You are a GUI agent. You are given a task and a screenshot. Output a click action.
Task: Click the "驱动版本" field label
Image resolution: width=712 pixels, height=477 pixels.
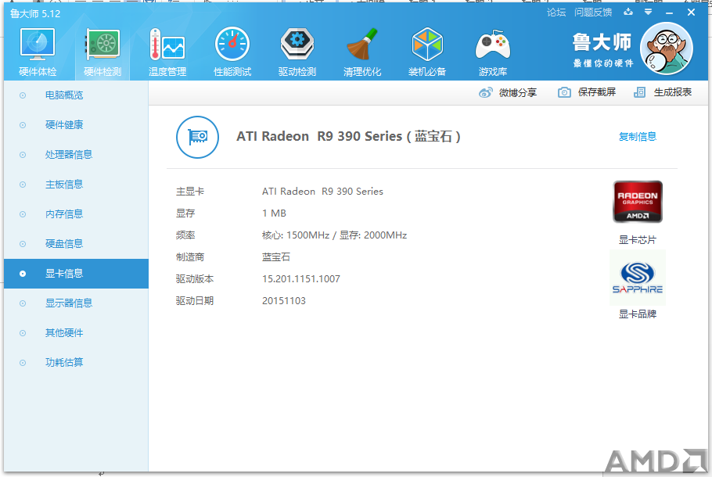coord(195,279)
